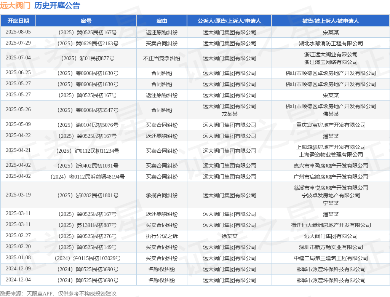Viewport: 390px width, 297px height.
Task: Select the 不正当竞争纠纷 cause cell
Action: (161, 59)
